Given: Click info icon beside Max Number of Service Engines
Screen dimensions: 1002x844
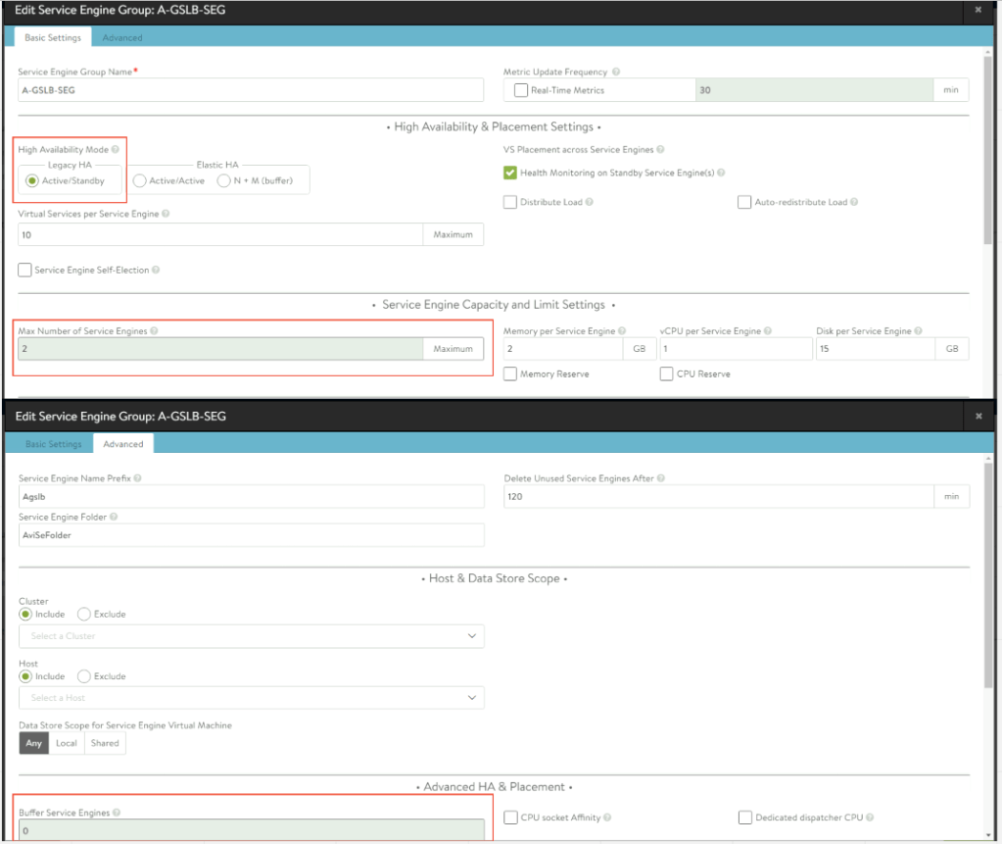Looking at the screenshot, I should pyautogui.click(x=154, y=331).
